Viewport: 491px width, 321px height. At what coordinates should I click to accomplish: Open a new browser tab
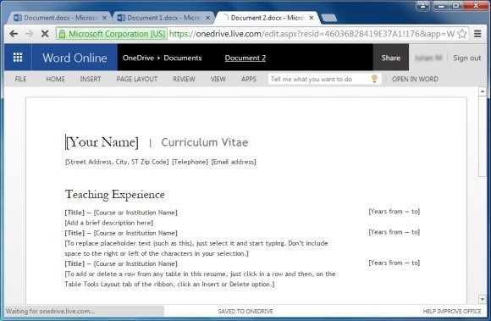pos(328,18)
